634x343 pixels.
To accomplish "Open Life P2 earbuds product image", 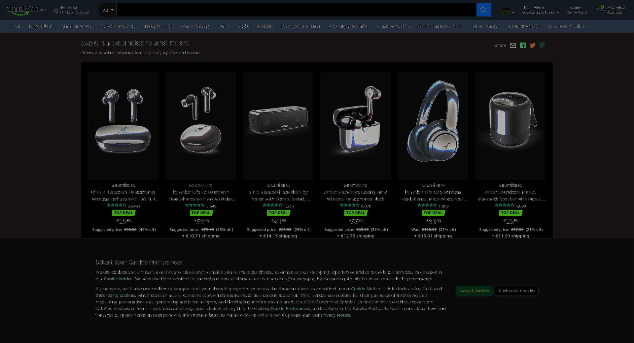I will (x=123, y=126).
